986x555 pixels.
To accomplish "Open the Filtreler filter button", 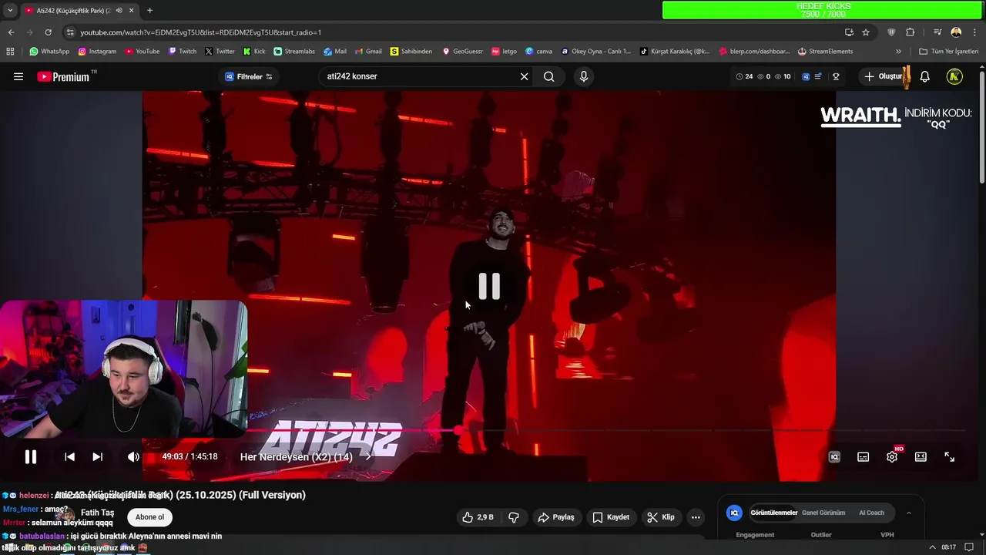I will point(248,76).
